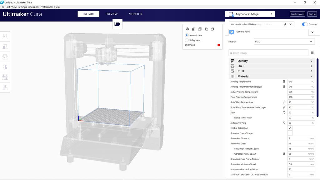Image resolution: width=320 pixels, height=180 pixels.
Task: Switch camera to front view icon
Action: click(194, 29)
